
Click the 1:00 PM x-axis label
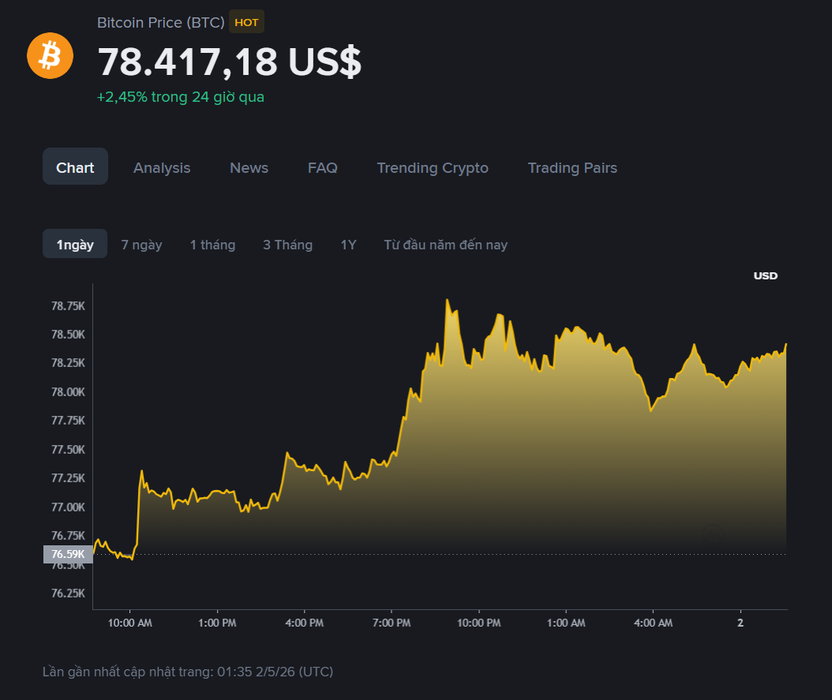(x=217, y=623)
